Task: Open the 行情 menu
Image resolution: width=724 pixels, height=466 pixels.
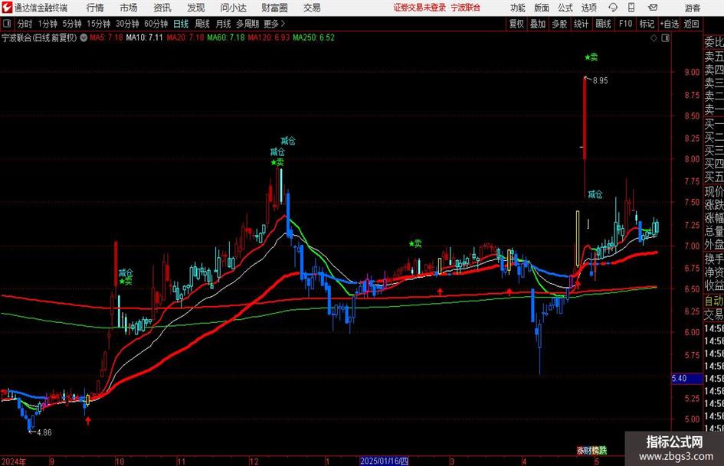Action: pos(95,8)
